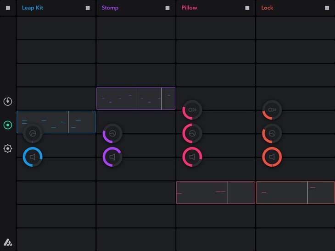Screen dimensions: 335x251
Task: Stop the Pillow track
Action: tap(247, 8)
